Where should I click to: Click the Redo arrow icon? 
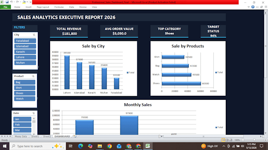[x=17, y=2]
